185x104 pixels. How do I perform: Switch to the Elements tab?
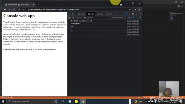[82, 14]
